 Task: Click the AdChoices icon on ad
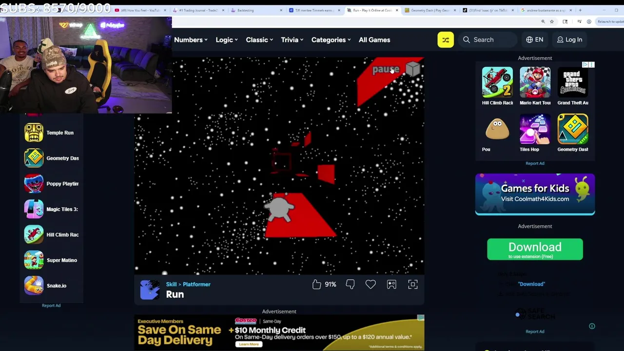[586, 64]
